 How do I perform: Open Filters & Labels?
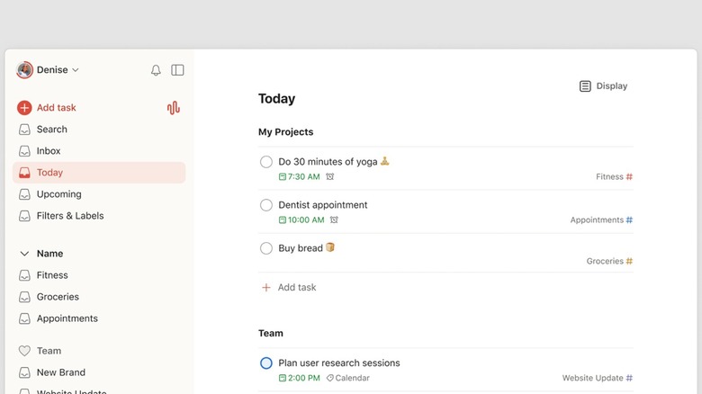(x=99, y=216)
